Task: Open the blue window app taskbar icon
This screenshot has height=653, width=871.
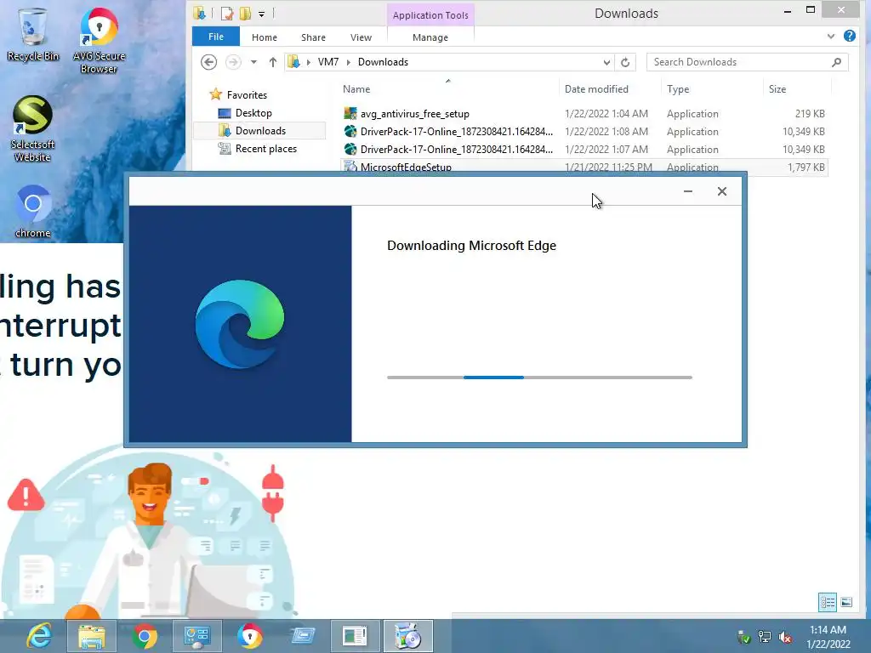Action: click(x=302, y=636)
